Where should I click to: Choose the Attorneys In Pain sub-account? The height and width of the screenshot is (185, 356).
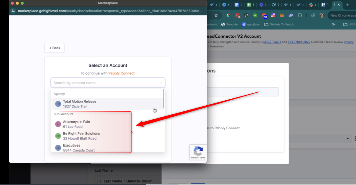(107, 124)
